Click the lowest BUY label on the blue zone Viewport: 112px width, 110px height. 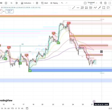[30, 71]
